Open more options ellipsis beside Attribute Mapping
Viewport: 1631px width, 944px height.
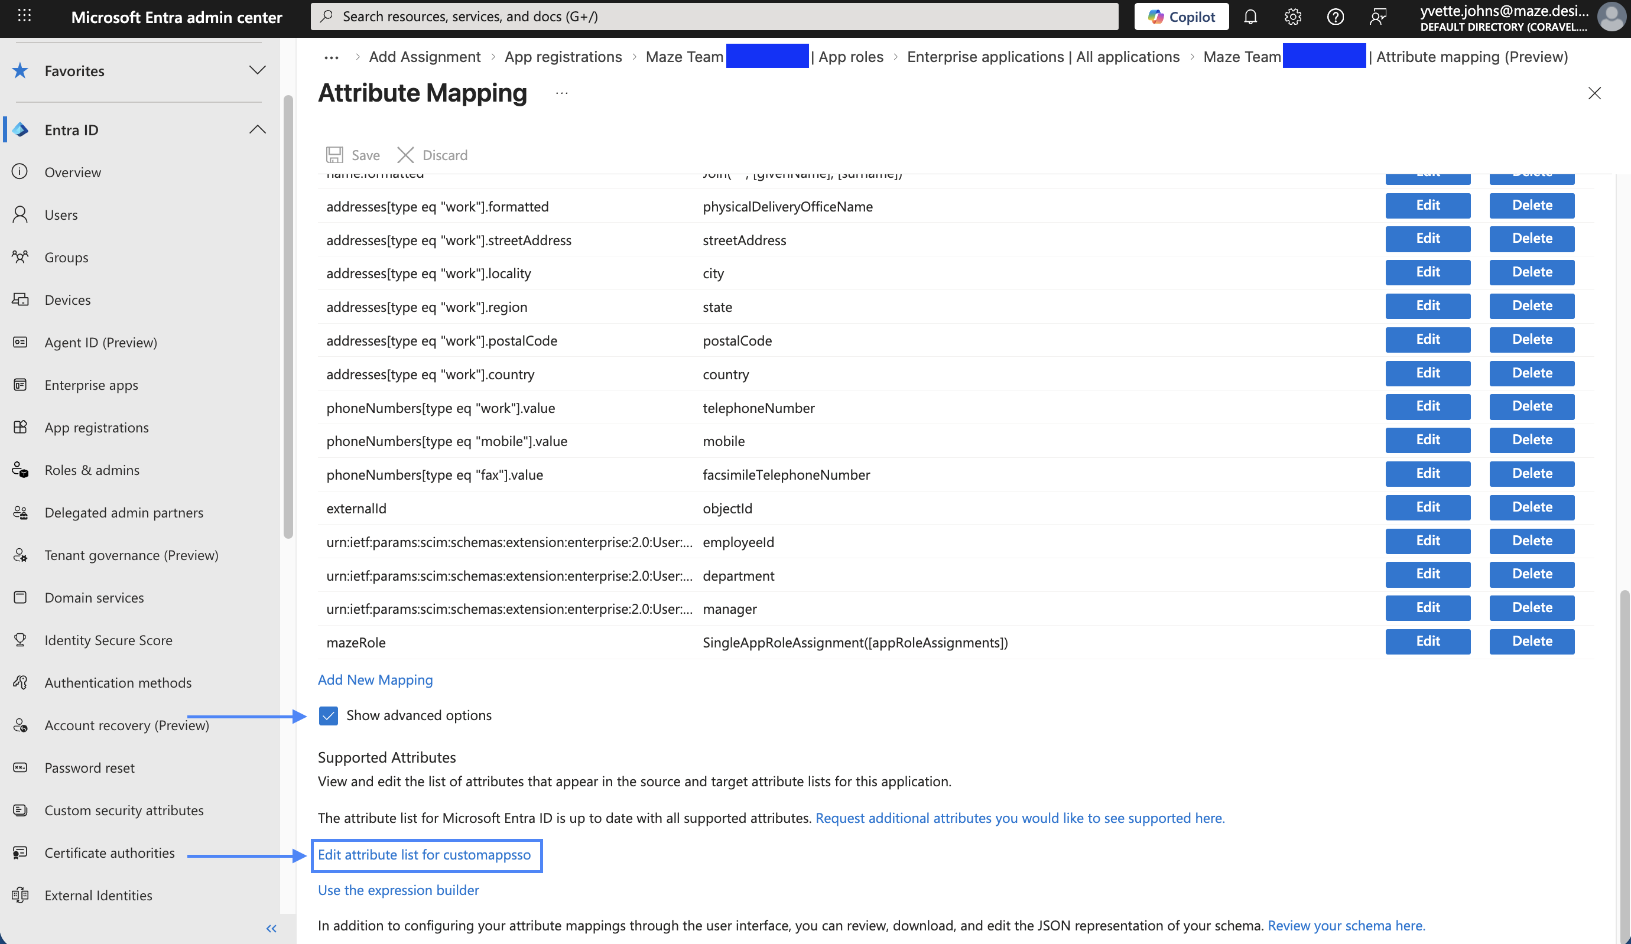562,93
